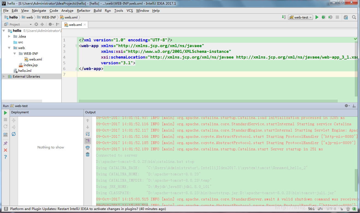Screen dimensions: 360x213
Task: Click Output down arrow icon
Action: 88,127
